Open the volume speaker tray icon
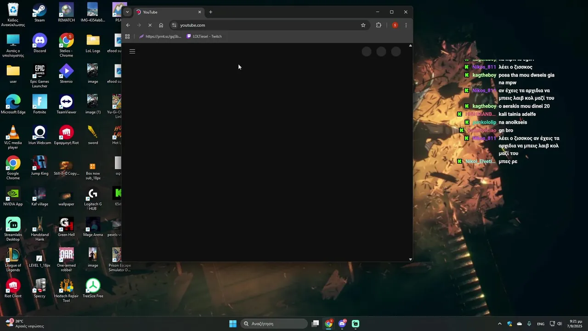 (x=560, y=324)
